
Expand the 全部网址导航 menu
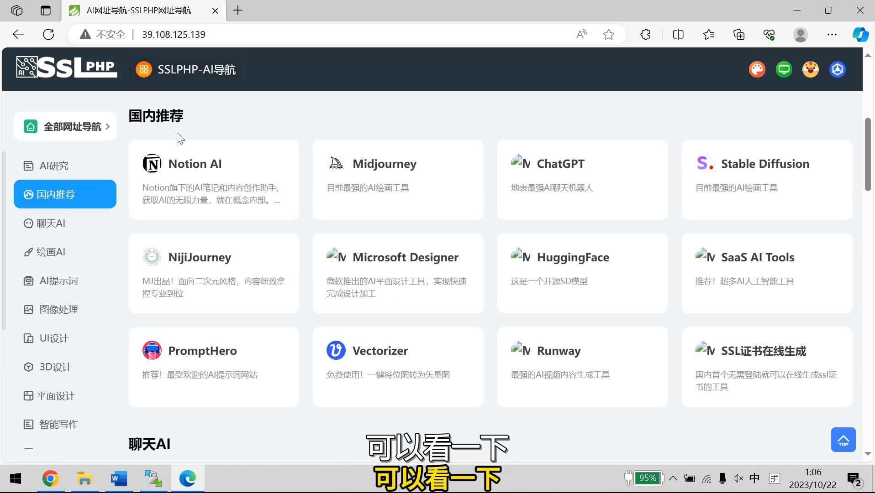coord(65,126)
